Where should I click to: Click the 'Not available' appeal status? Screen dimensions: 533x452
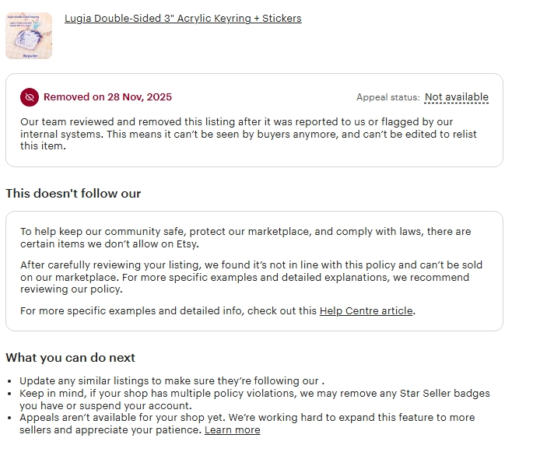pos(456,97)
